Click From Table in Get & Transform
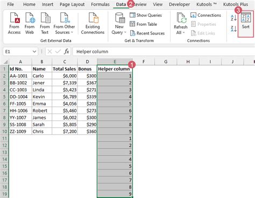255x198 pixels. pos(143,24)
